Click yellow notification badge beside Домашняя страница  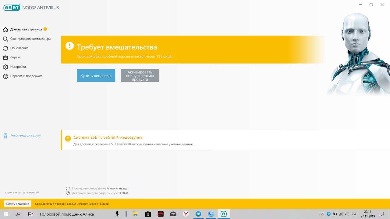tap(45, 29)
